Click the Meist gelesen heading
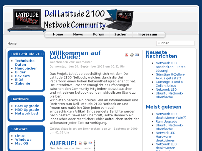202x151 pixels. pos(163,107)
